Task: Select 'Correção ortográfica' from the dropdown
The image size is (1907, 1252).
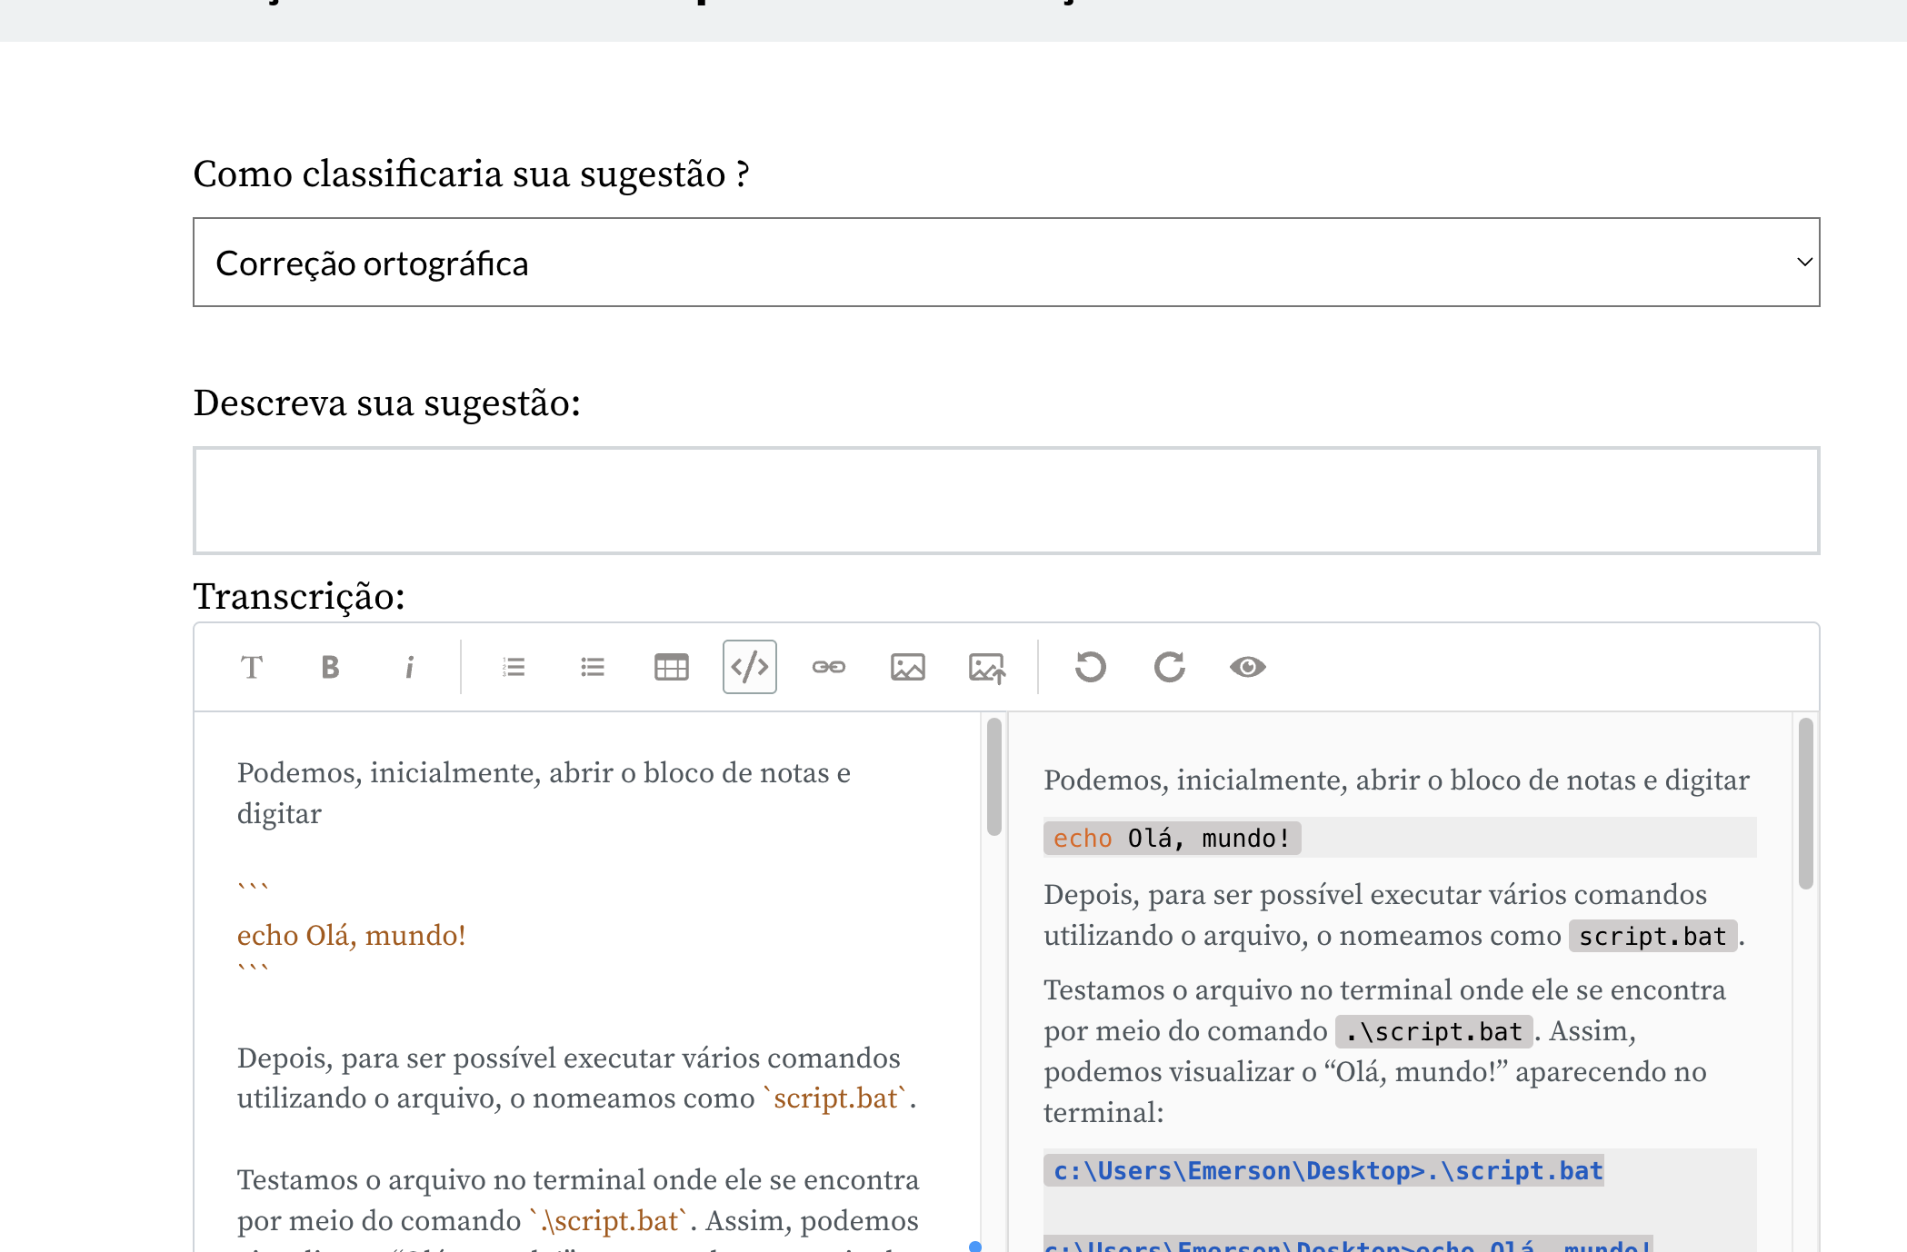Action: (373, 262)
